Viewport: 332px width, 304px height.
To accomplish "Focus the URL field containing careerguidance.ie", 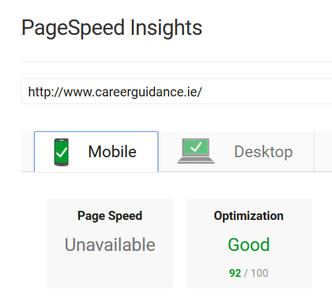I will tap(176, 91).
